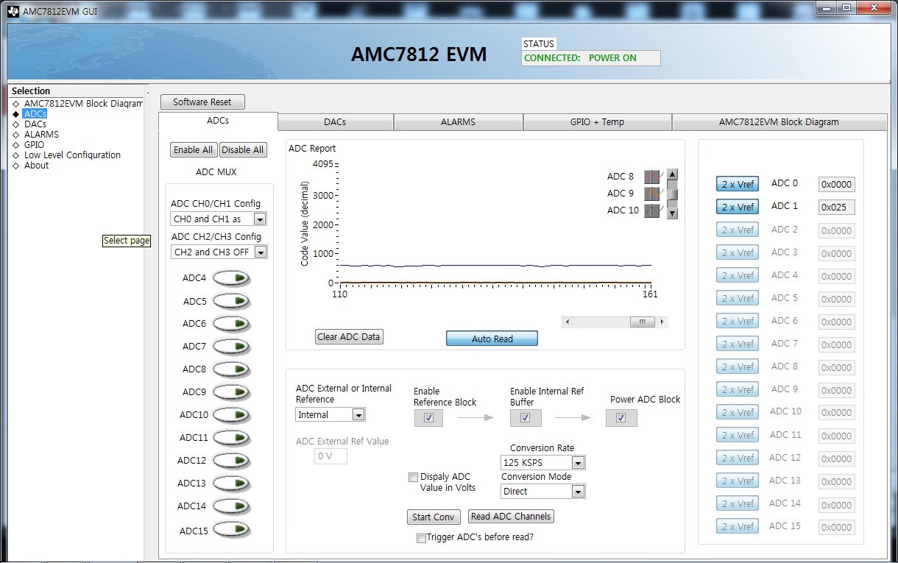Toggle the ADC13 mux switch
898x563 pixels.
pyautogui.click(x=232, y=484)
